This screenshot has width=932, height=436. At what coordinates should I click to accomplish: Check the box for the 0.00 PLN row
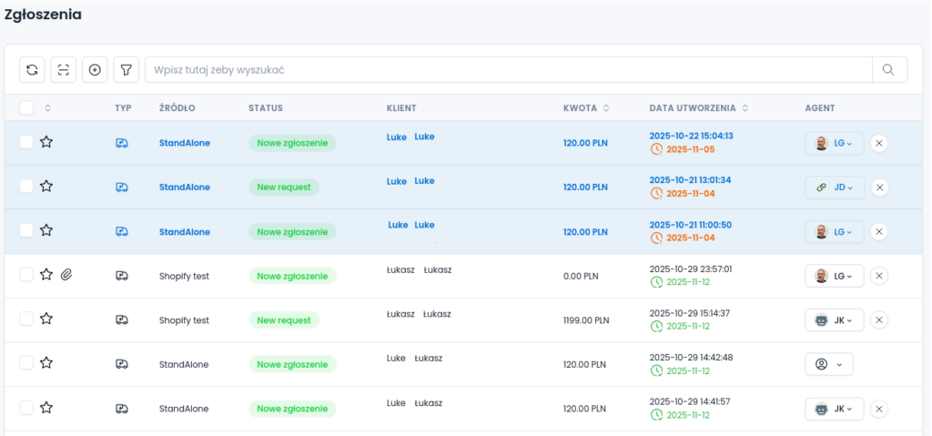click(x=26, y=275)
